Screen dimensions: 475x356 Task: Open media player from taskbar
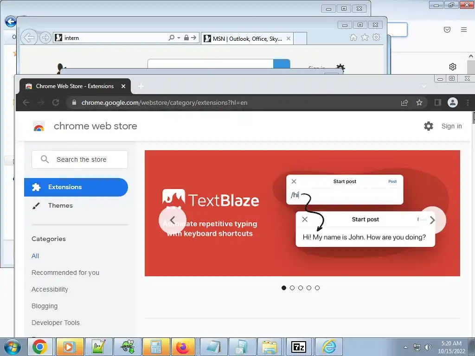pyautogui.click(x=69, y=347)
